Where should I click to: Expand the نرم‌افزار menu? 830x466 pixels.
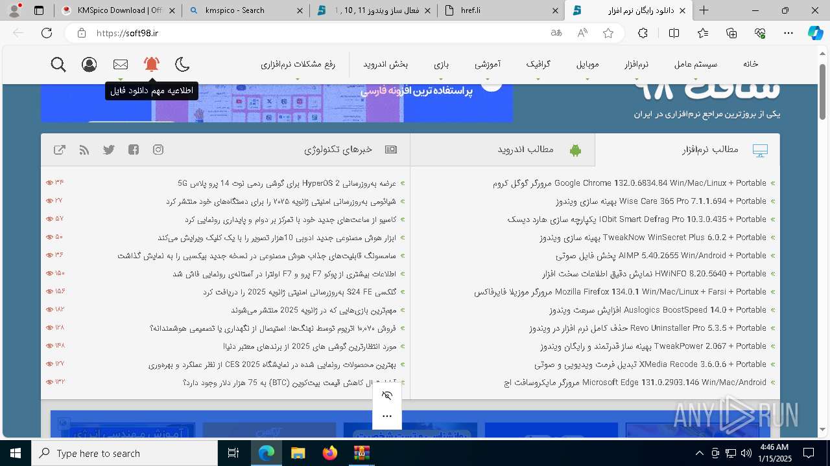[x=636, y=64]
